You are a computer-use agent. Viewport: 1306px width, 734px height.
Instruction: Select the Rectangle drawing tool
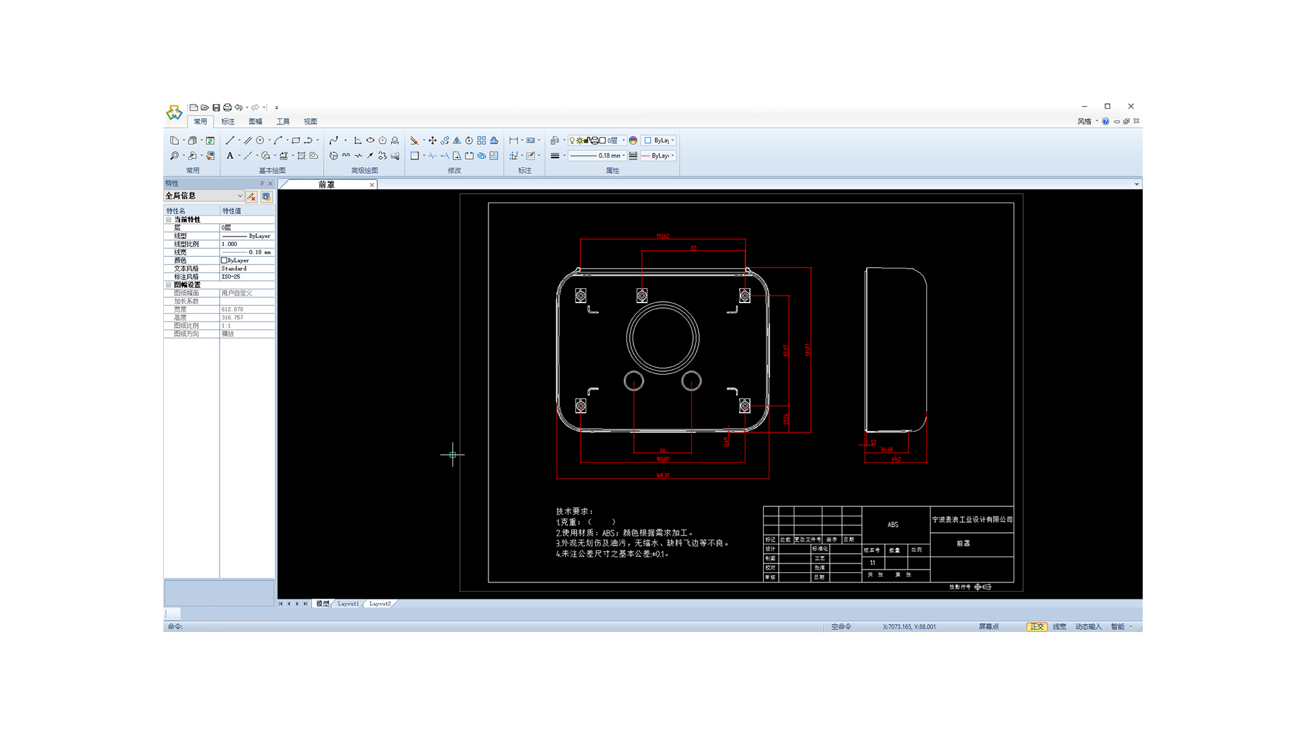coord(296,141)
